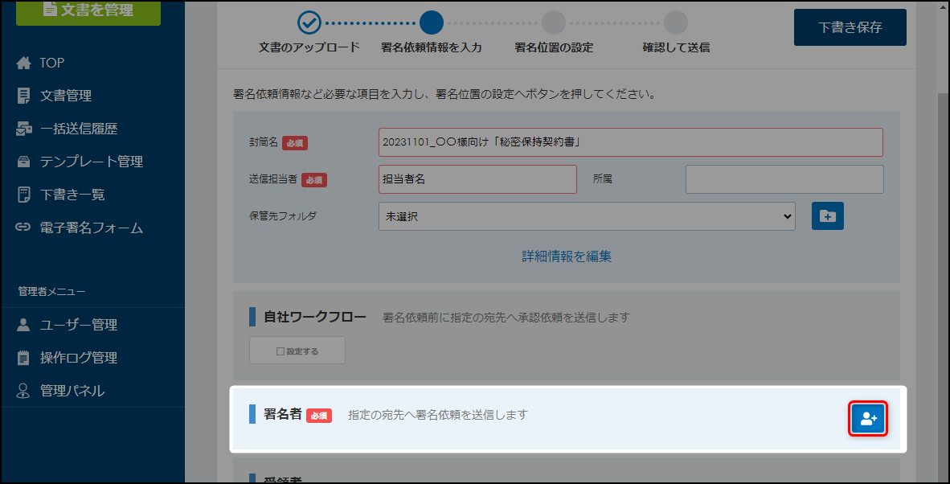Image resolution: width=950 pixels, height=484 pixels.
Task: Click the green 文書を管理 button
Action: (x=88, y=10)
